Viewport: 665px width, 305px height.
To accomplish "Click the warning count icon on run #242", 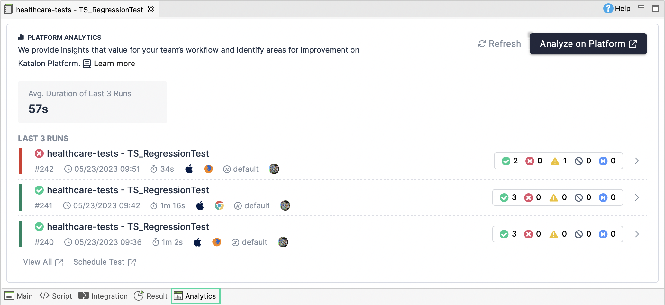I will coord(555,161).
